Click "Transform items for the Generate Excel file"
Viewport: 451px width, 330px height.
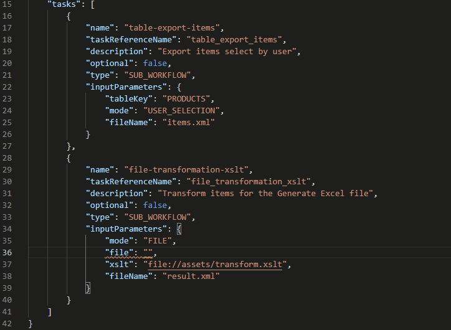tap(265, 193)
